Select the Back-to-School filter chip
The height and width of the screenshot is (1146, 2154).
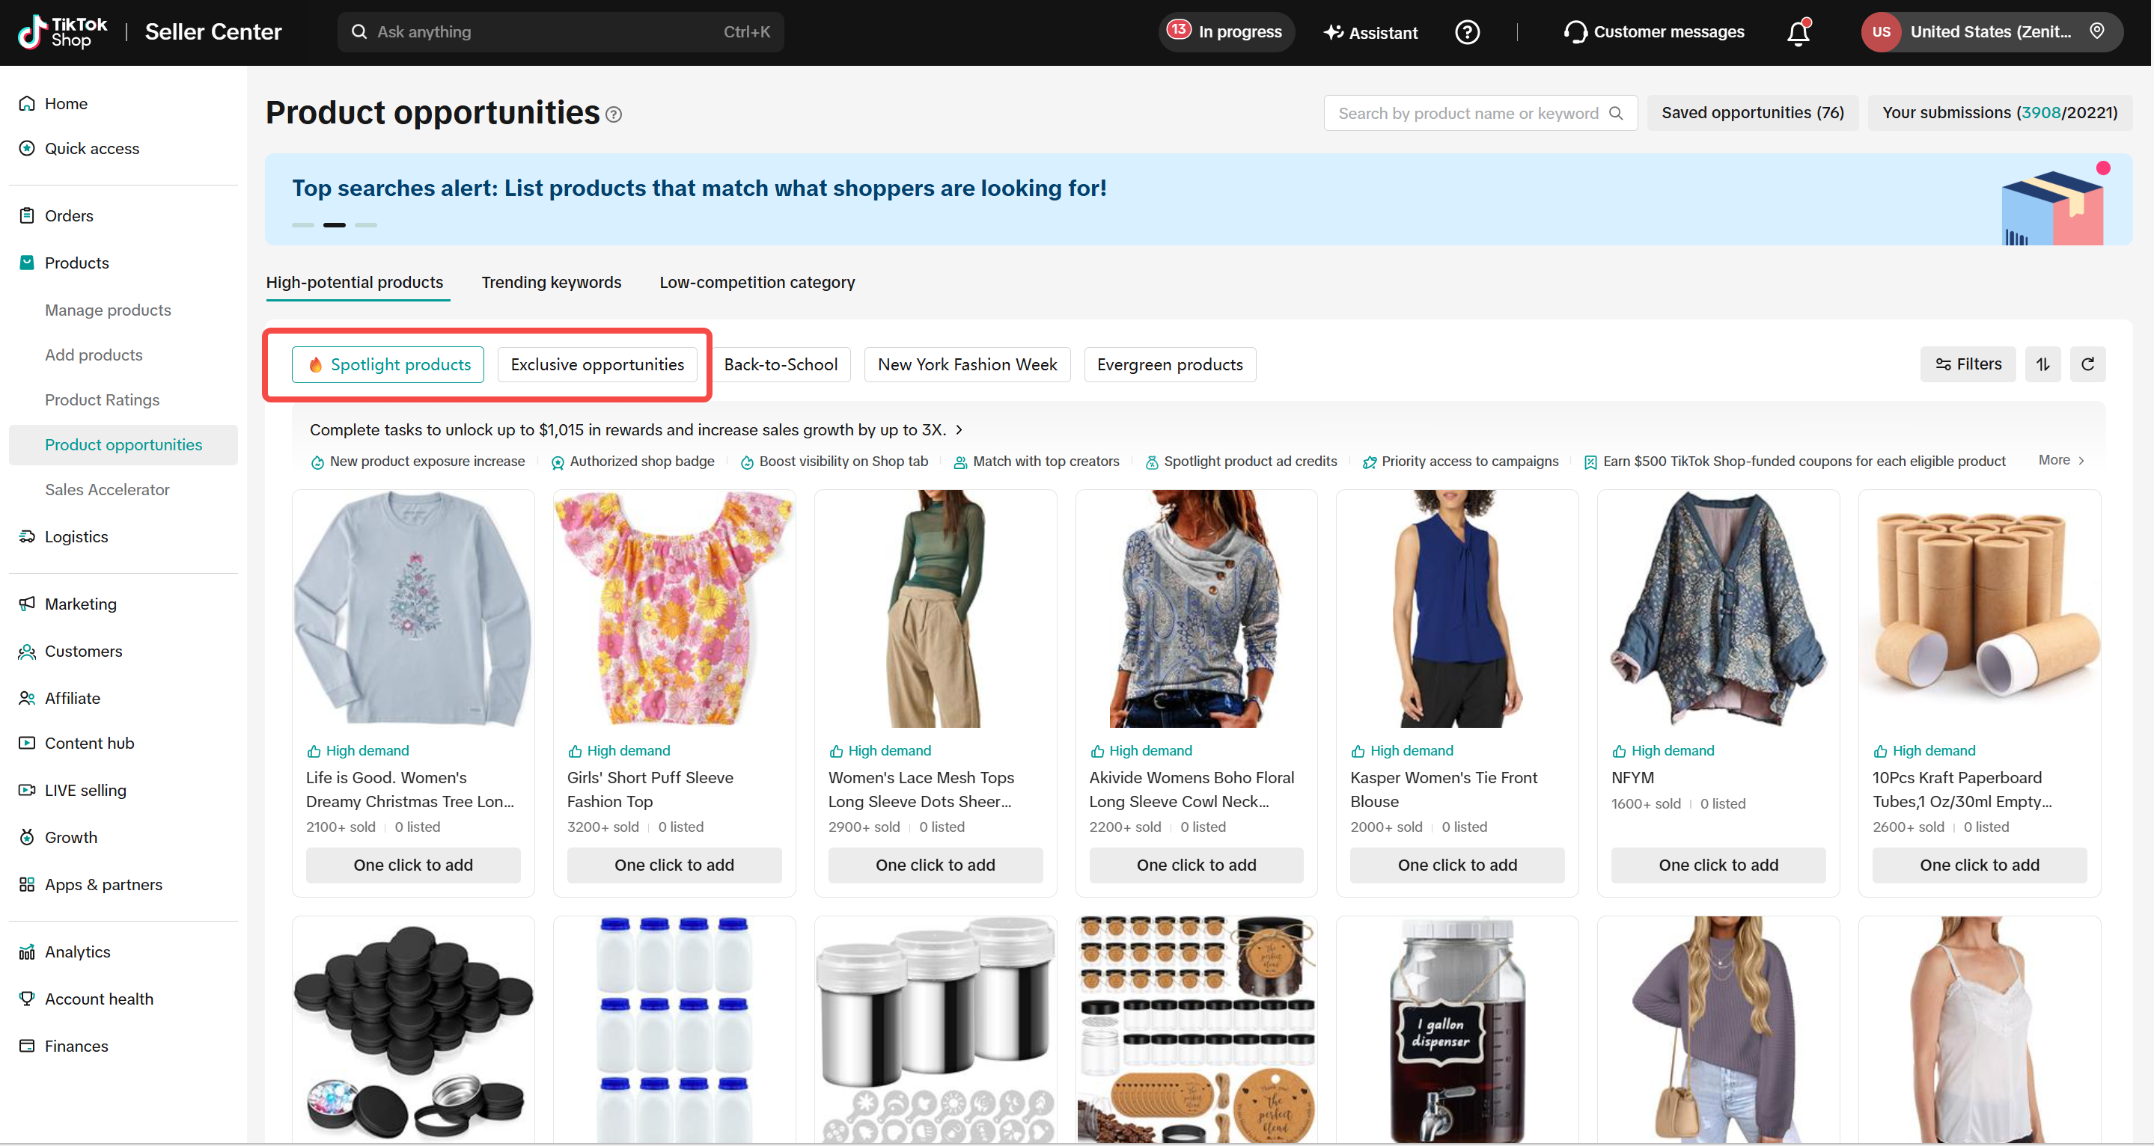780,364
